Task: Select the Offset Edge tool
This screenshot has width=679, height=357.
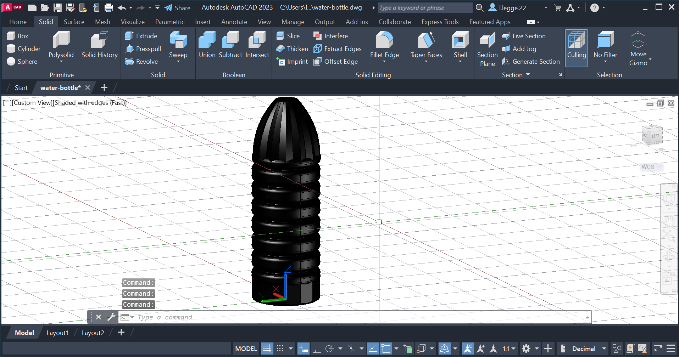Action: (x=335, y=61)
